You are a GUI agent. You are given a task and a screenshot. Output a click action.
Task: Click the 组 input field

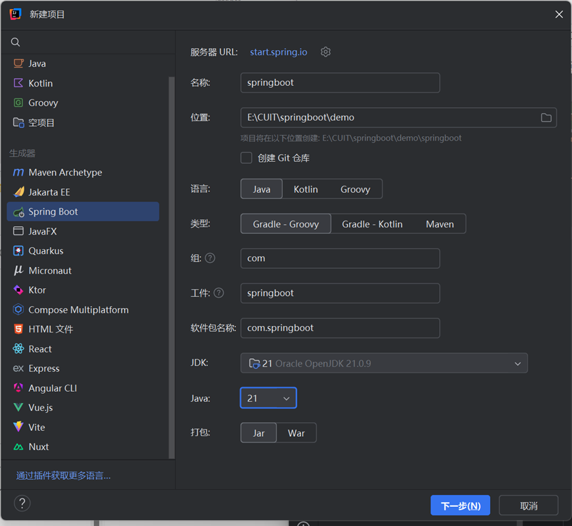coord(341,258)
